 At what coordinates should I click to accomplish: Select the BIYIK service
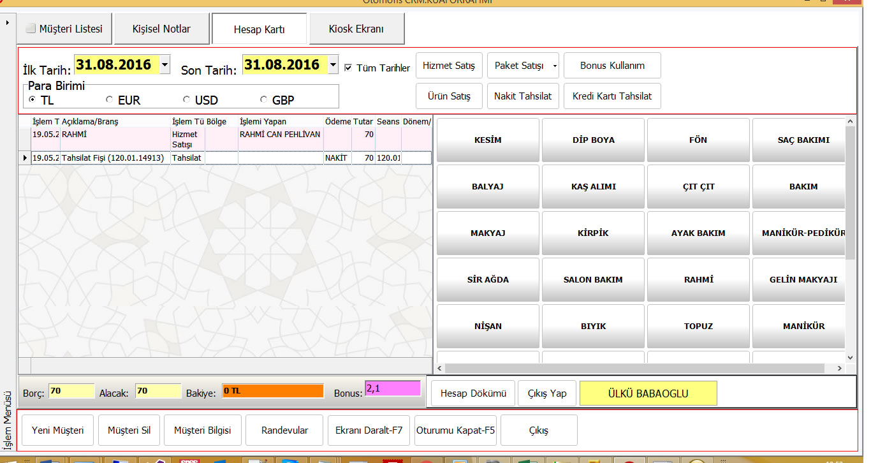[x=593, y=326]
